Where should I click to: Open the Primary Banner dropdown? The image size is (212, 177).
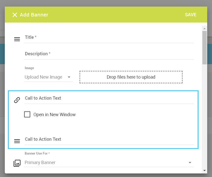click(x=109, y=163)
